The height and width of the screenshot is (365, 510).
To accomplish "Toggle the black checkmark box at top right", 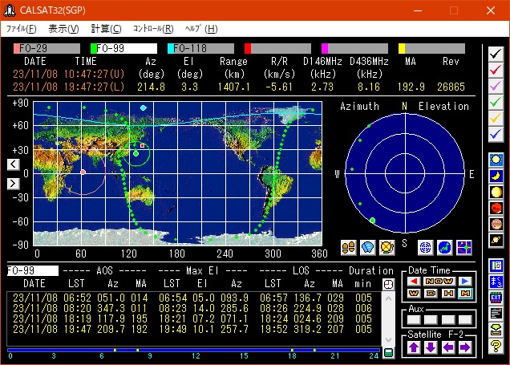I will 496,53.
